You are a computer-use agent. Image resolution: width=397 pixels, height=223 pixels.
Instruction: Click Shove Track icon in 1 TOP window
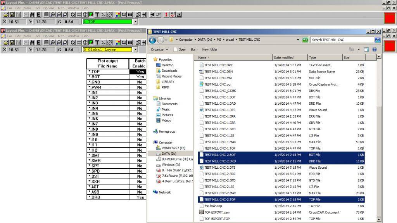pyautogui.click(x=144, y=15)
